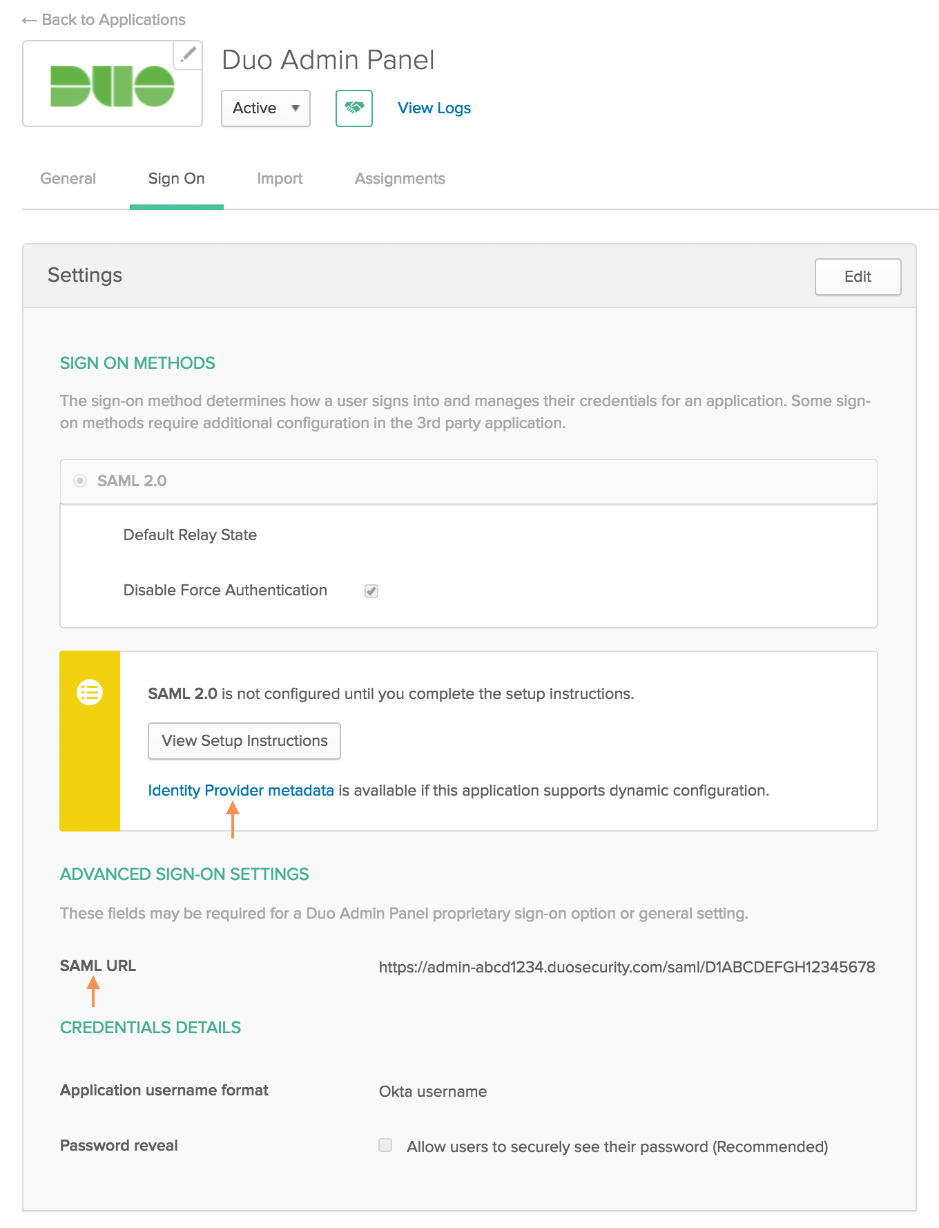Screen dimensions: 939x1228
Task: Click the SAML URL value text
Action: (x=626, y=968)
